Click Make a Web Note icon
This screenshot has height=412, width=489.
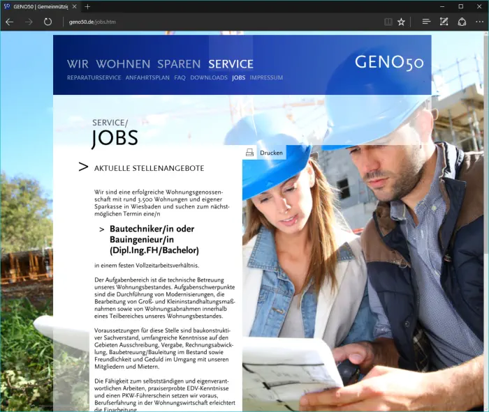click(x=444, y=22)
